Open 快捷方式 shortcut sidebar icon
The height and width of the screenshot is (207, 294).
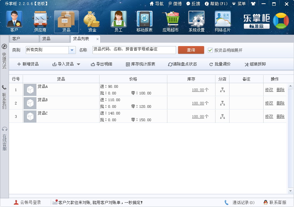click(x=4, y=46)
